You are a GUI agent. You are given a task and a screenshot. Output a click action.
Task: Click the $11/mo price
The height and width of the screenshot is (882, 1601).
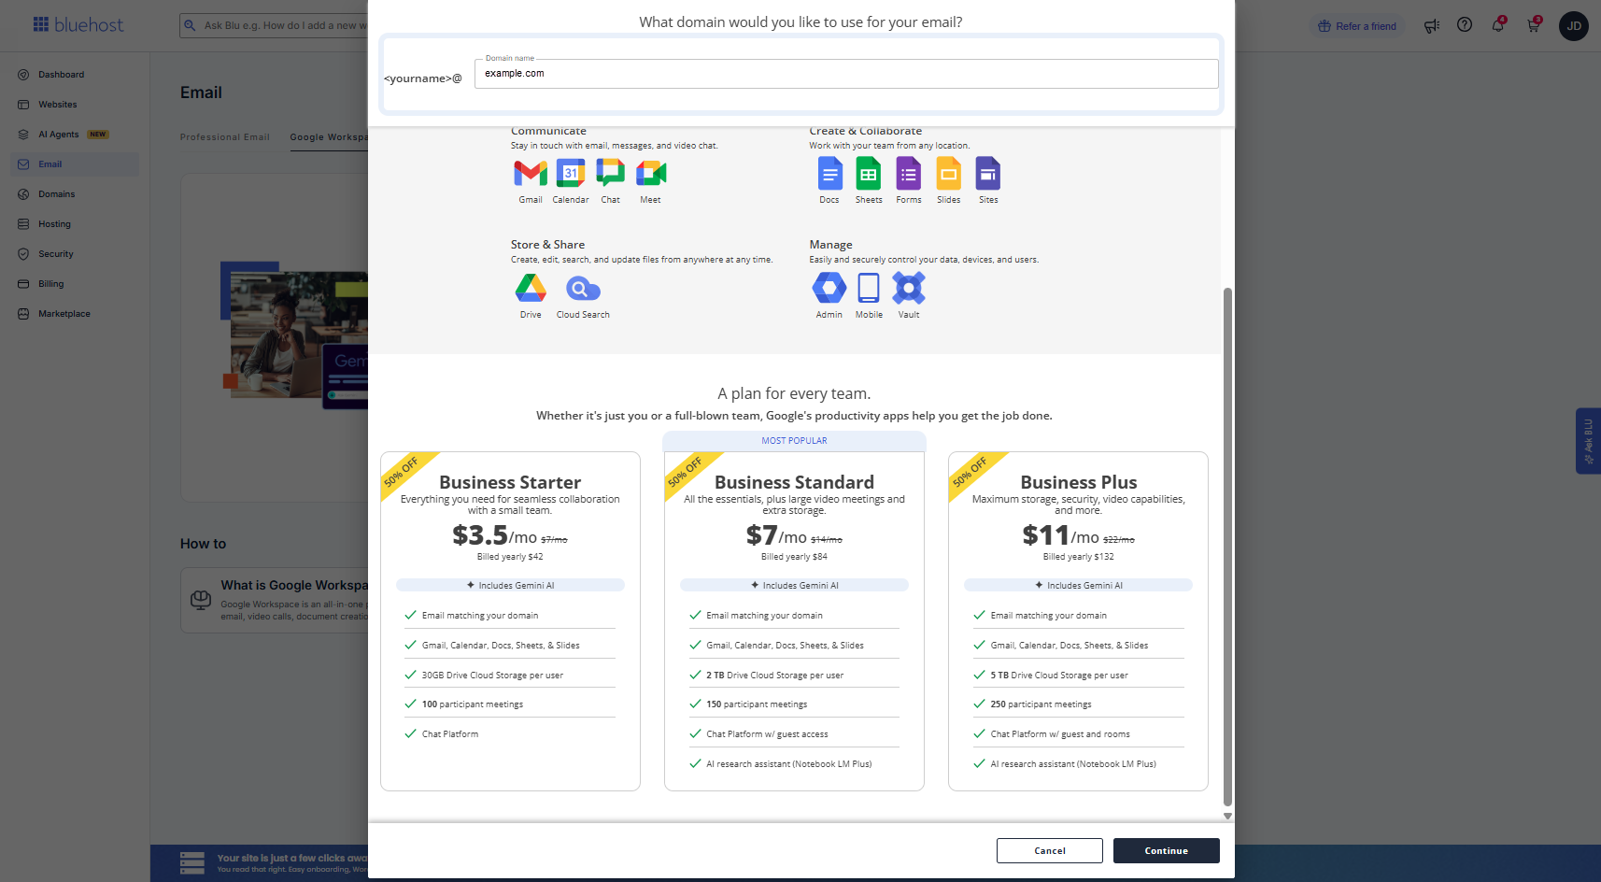[1060, 535]
